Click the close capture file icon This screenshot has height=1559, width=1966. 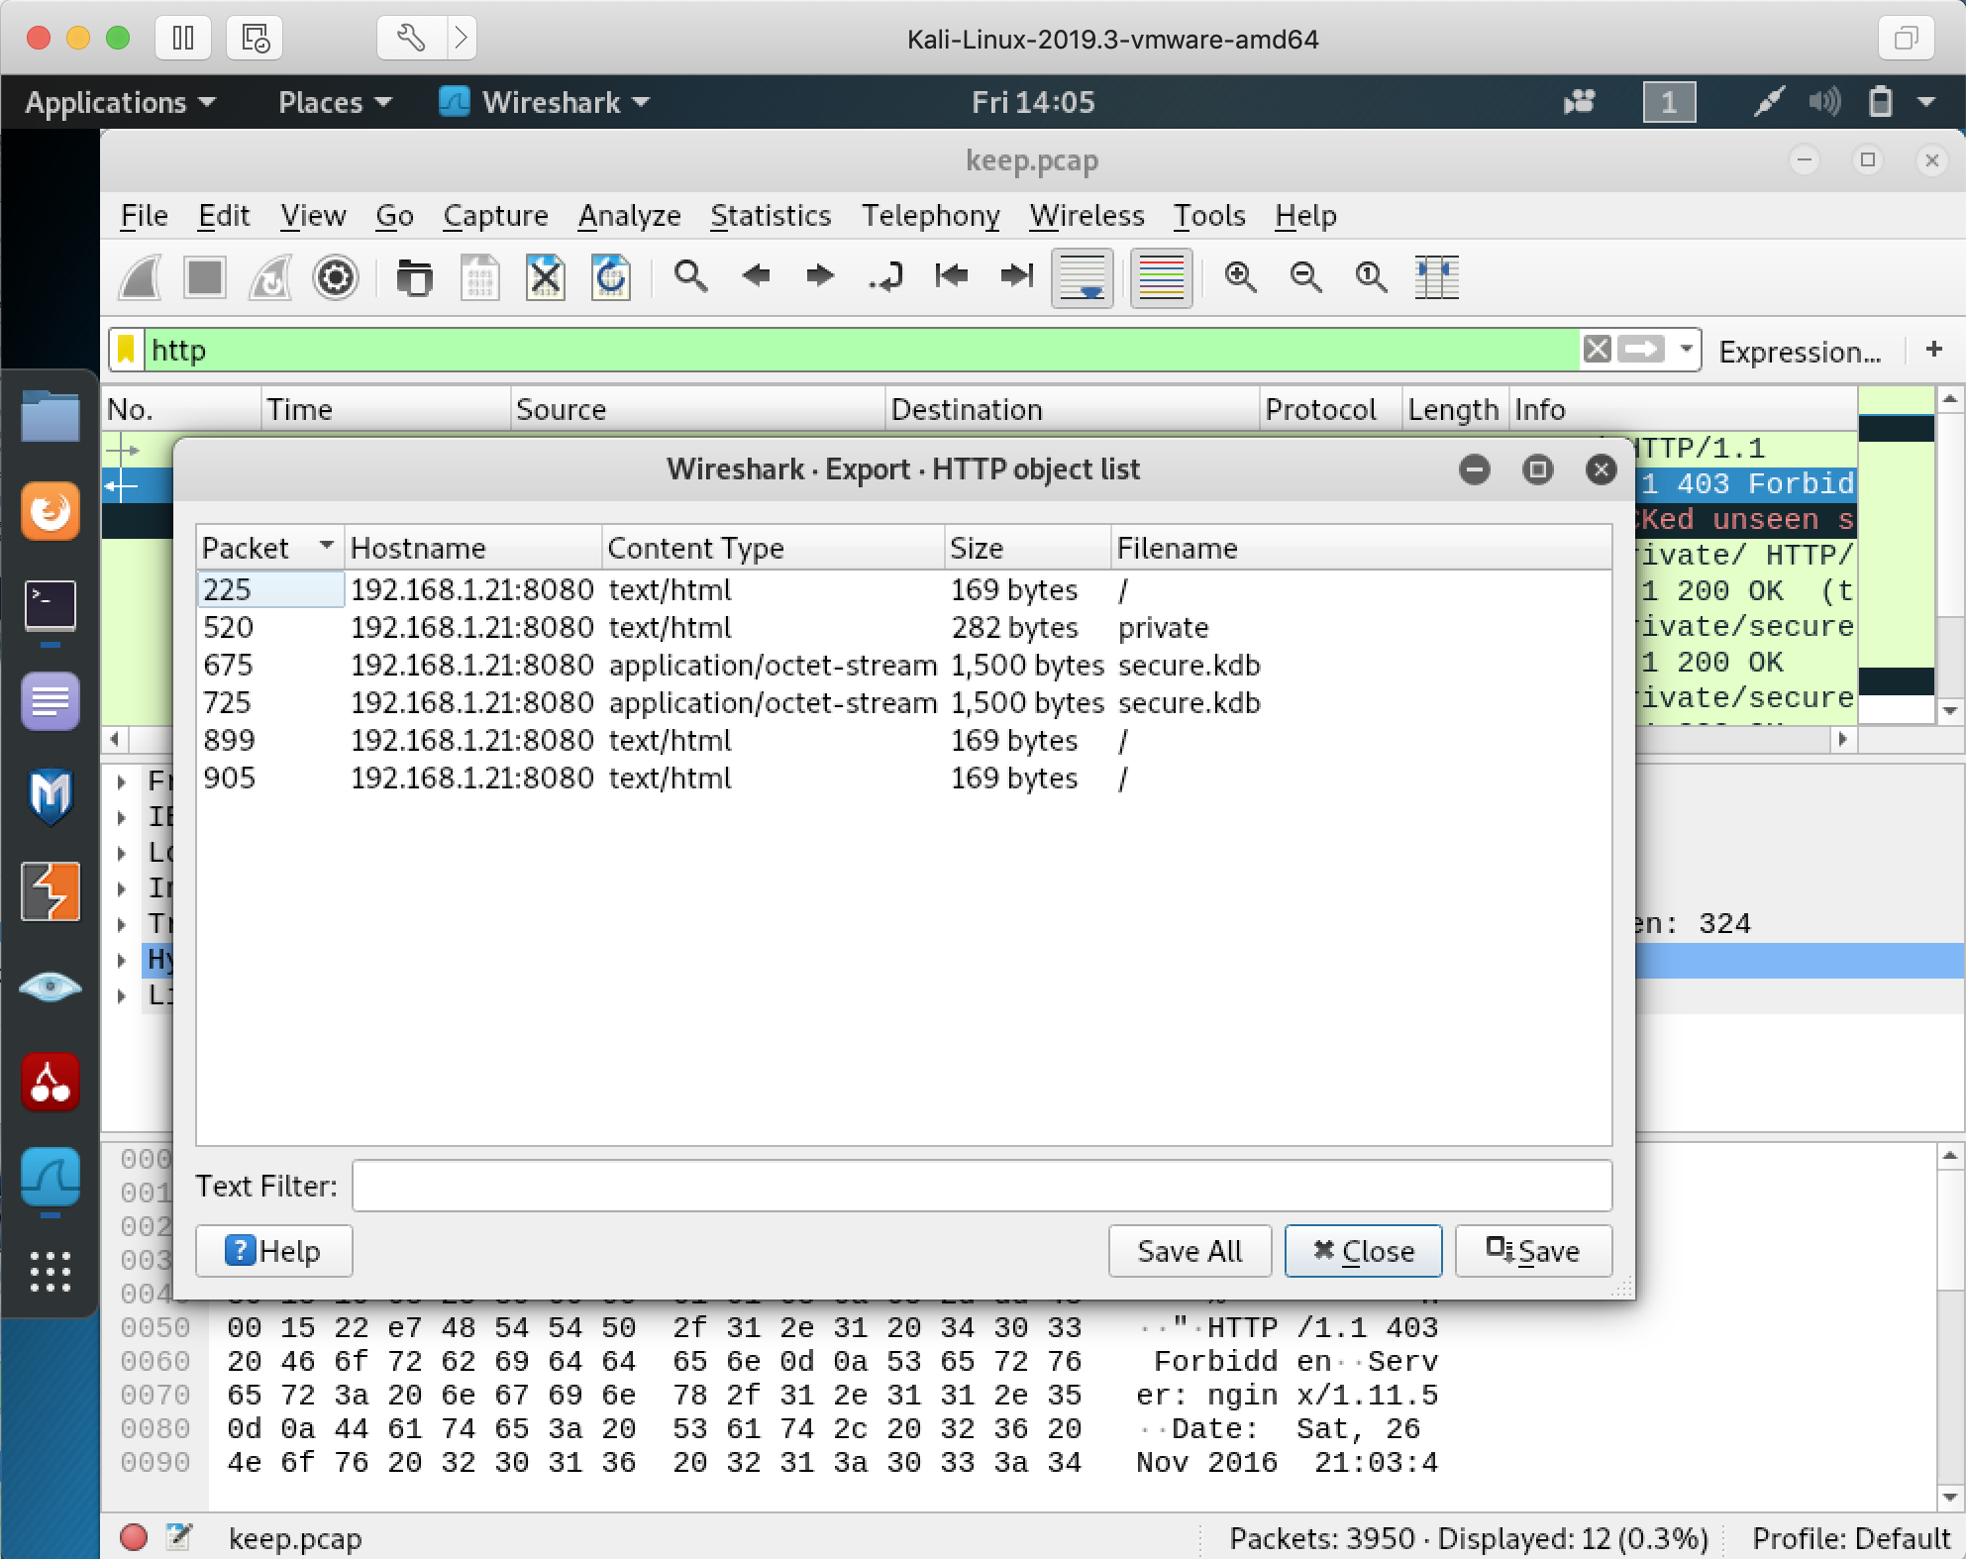(x=545, y=277)
